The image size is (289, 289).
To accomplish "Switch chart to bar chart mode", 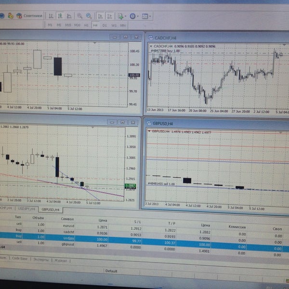I will [x=51, y=16].
